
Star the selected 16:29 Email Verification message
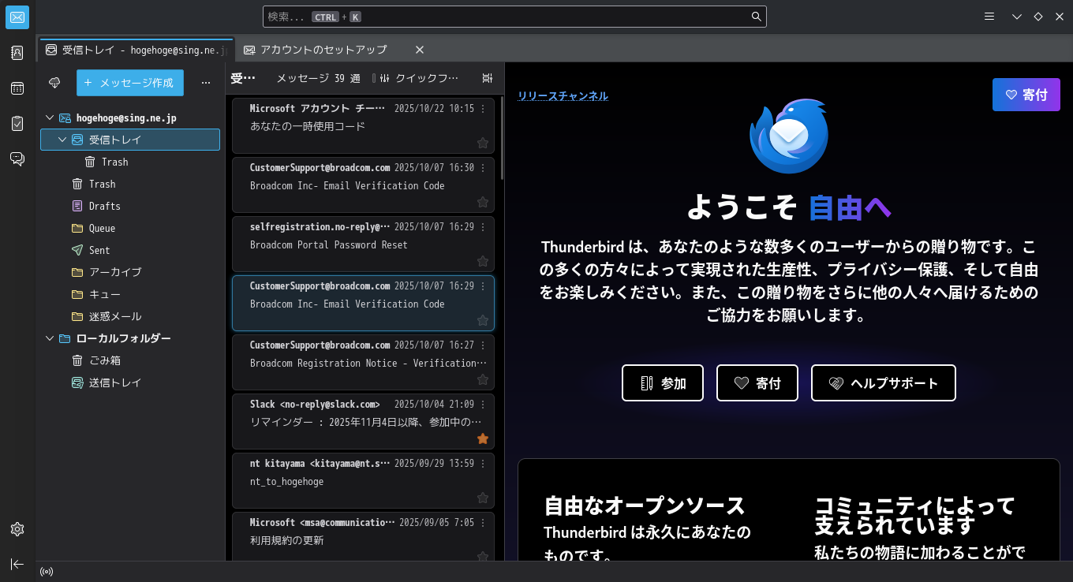483,320
